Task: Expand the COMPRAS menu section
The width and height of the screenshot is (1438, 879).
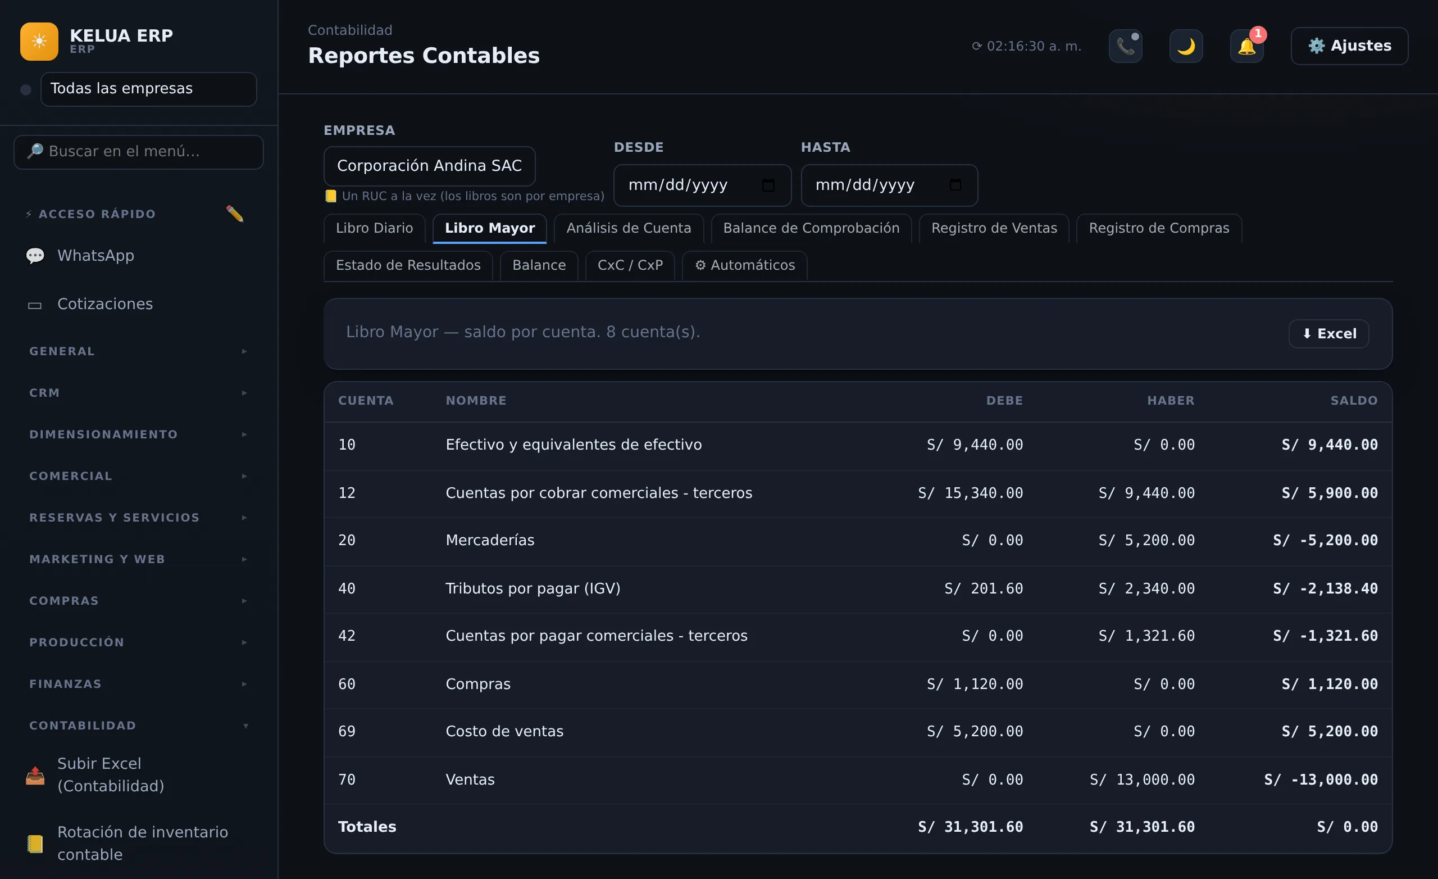Action: [x=138, y=600]
